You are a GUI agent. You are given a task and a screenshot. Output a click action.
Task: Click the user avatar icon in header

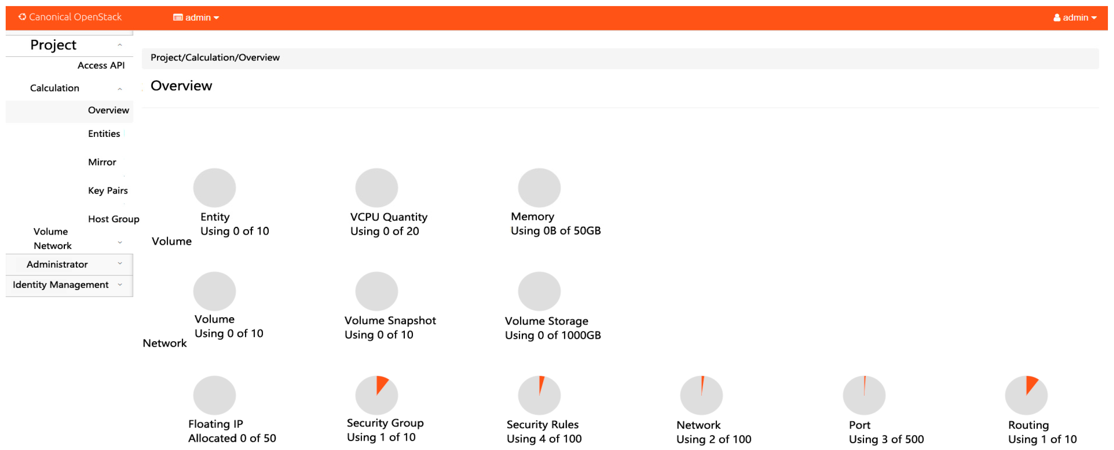pos(1056,18)
